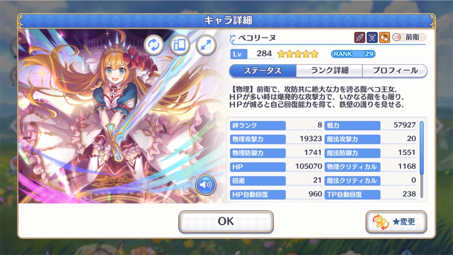Screen dimensions: 453x255
Task: Select the ステータス tab
Action: point(263,70)
